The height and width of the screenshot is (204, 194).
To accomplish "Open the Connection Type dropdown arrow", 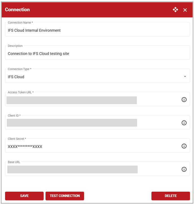I will (185, 77).
